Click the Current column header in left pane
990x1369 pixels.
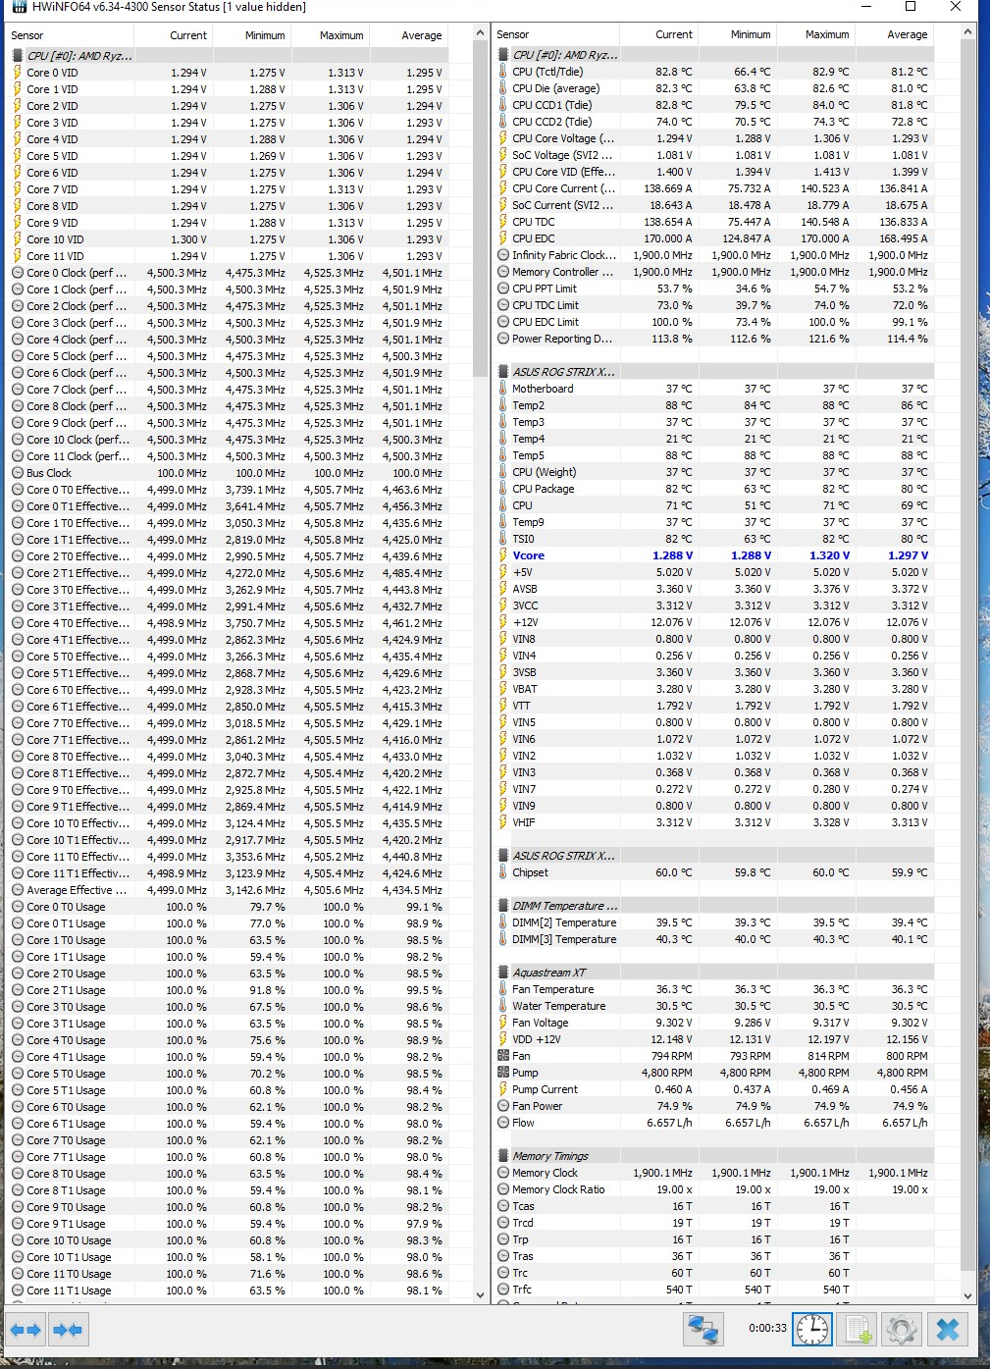172,35
